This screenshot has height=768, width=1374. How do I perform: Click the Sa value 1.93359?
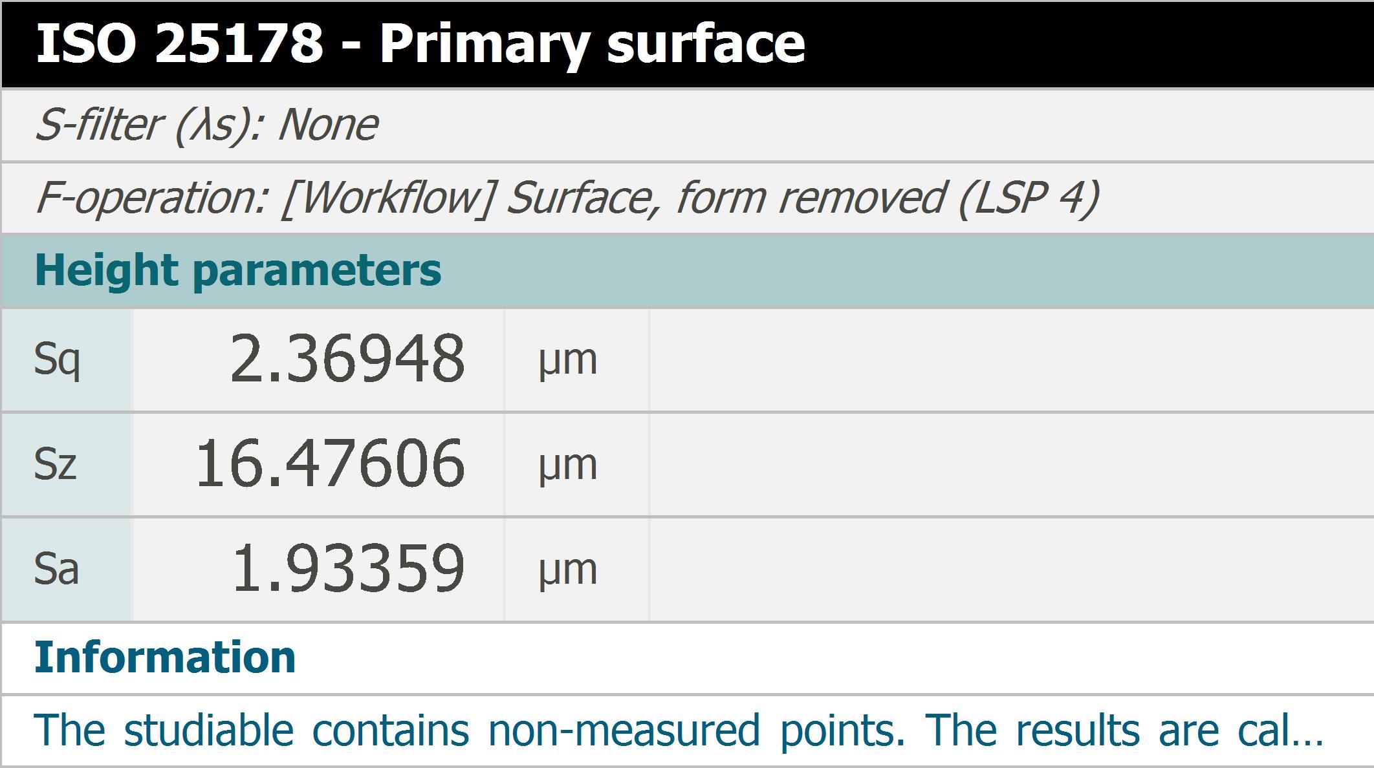(x=347, y=568)
